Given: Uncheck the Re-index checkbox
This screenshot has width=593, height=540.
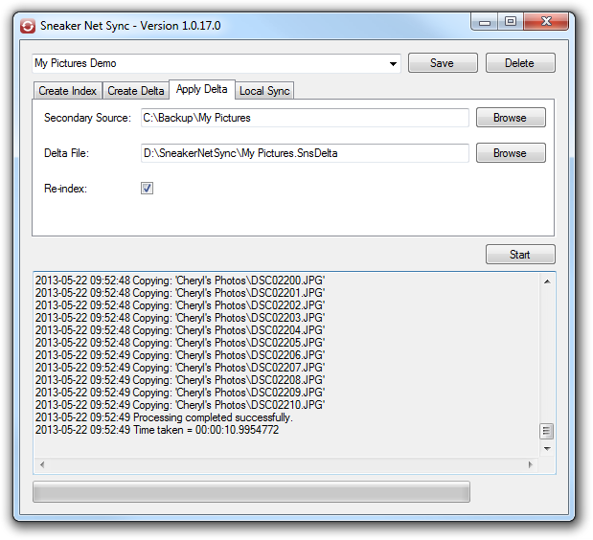Looking at the screenshot, I should point(148,188).
